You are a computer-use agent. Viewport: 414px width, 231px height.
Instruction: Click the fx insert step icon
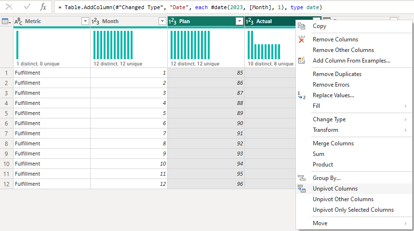coord(43,7)
